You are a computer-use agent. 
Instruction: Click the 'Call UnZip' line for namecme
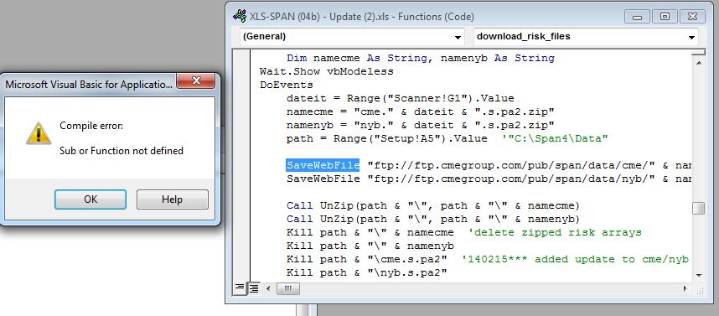click(x=433, y=205)
